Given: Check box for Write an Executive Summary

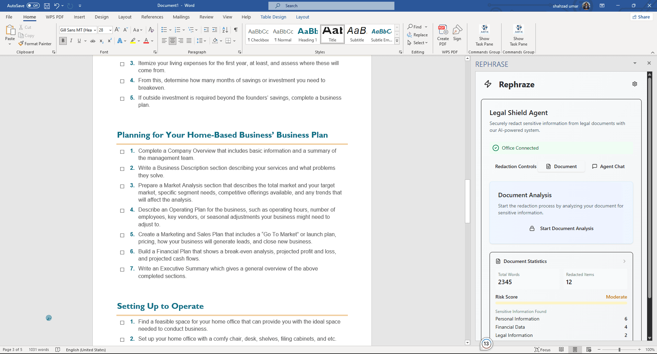Looking at the screenshot, I should pyautogui.click(x=122, y=269).
